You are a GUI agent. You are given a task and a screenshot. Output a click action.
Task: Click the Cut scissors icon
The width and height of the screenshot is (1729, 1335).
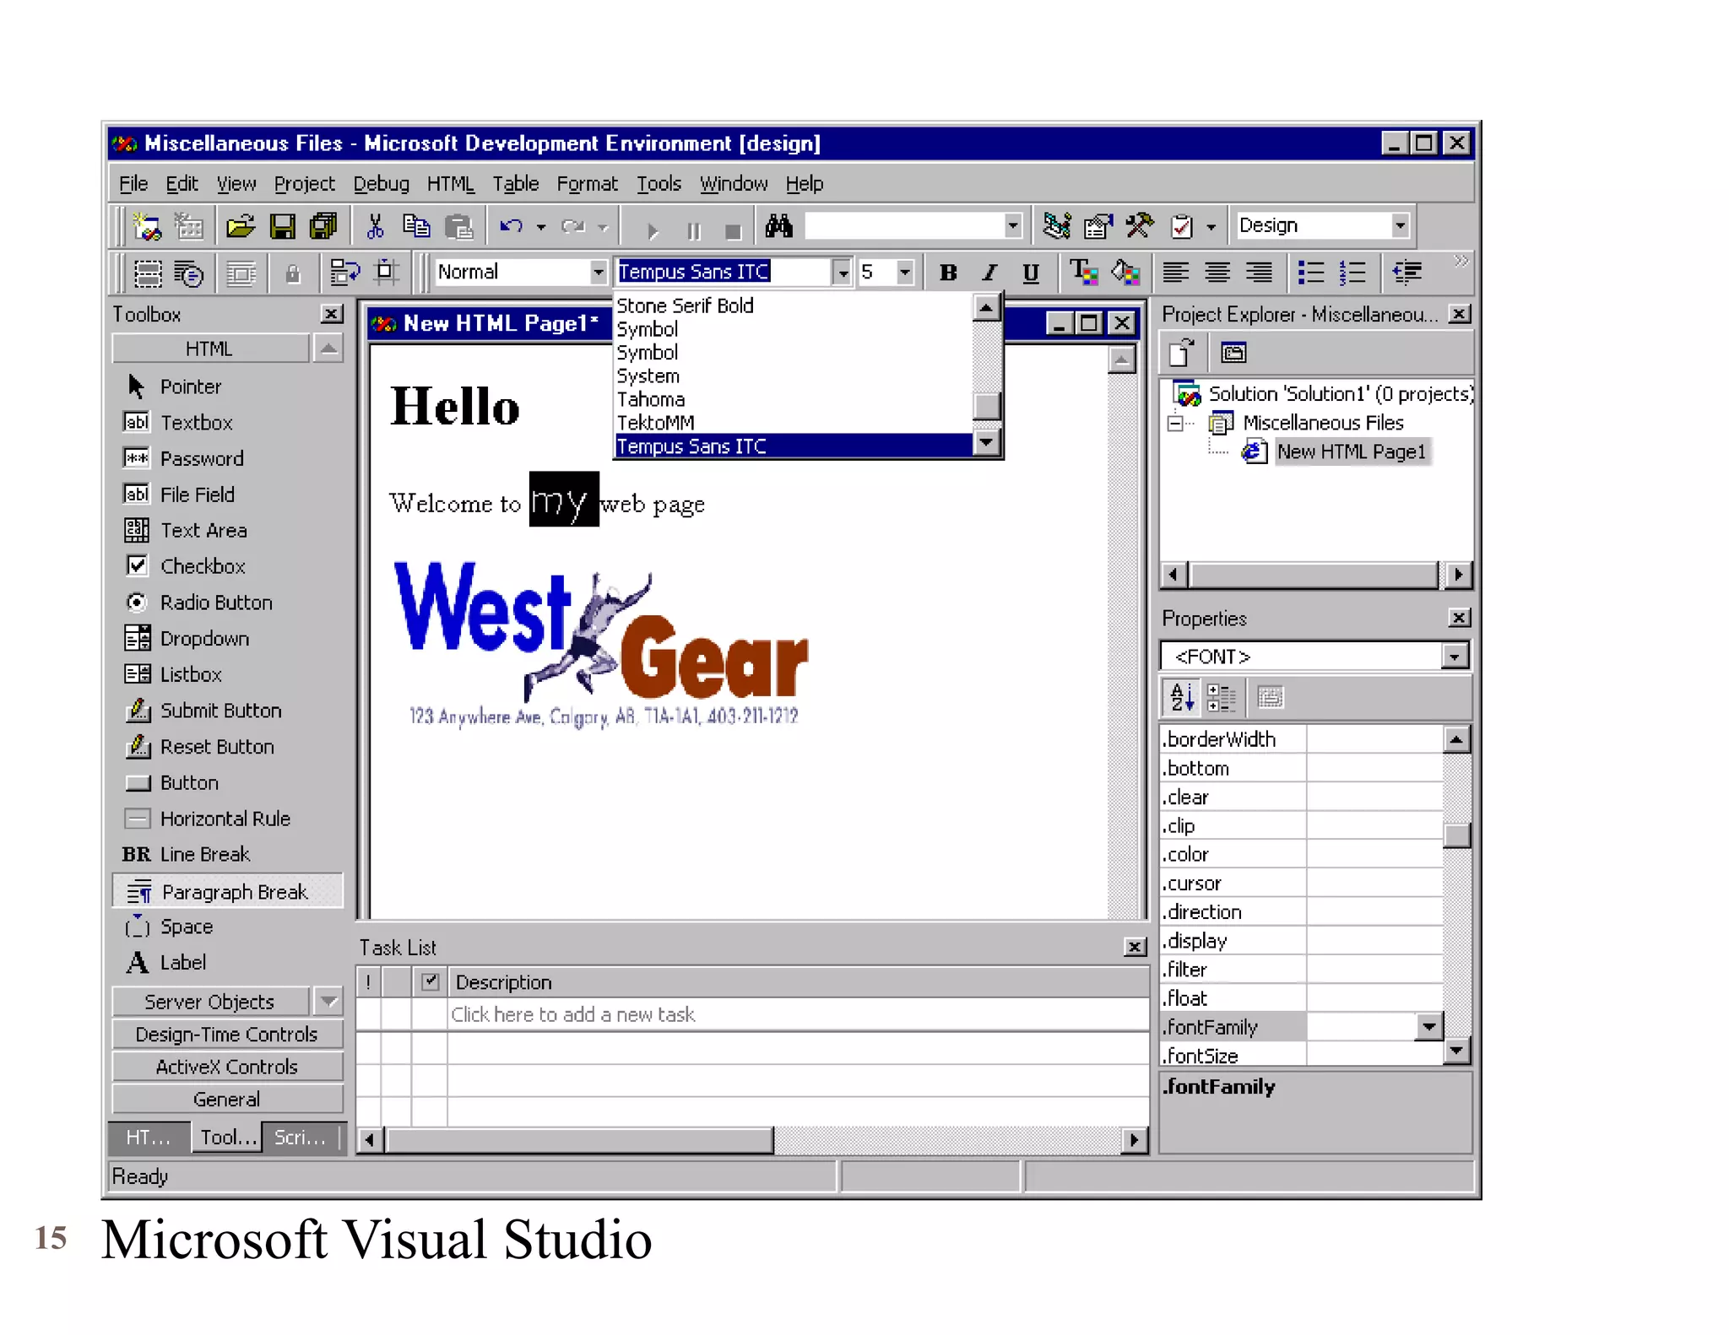(375, 226)
